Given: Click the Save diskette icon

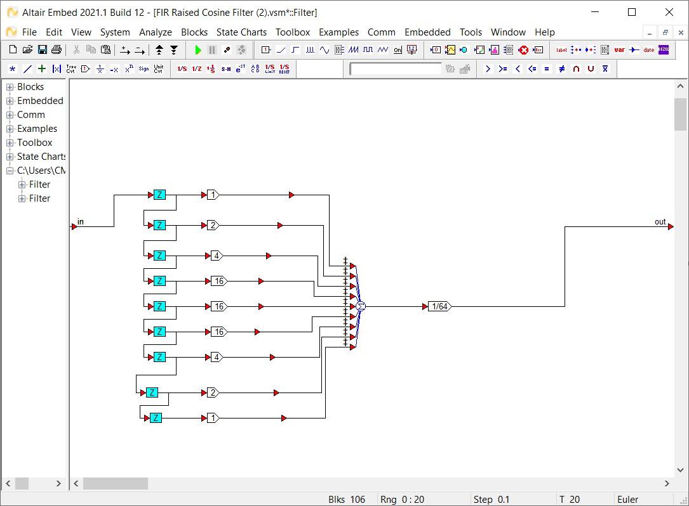Looking at the screenshot, I should pos(42,50).
